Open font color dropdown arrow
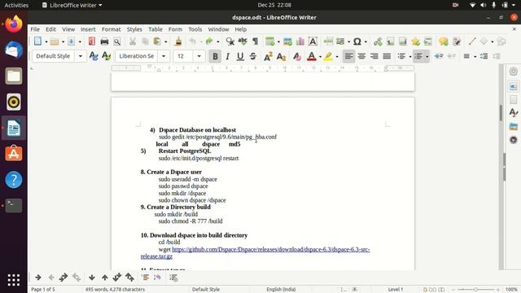The width and height of the screenshot is (521, 293). pyautogui.click(x=320, y=56)
